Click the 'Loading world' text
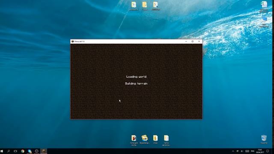The width and height of the screenshot is (274, 154). (x=136, y=77)
